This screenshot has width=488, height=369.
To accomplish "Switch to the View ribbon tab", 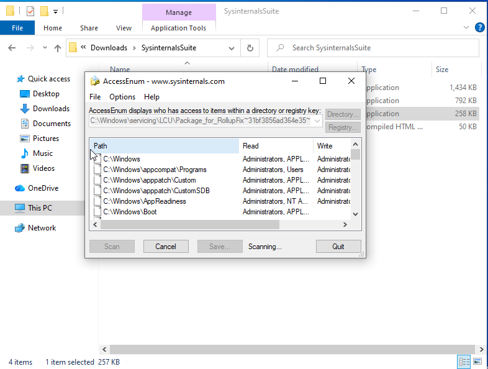I will (x=124, y=28).
